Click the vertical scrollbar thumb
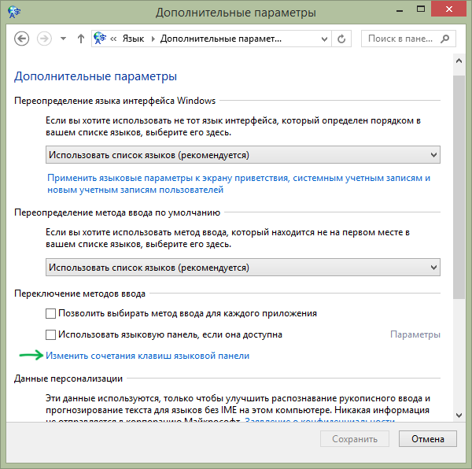 459,186
